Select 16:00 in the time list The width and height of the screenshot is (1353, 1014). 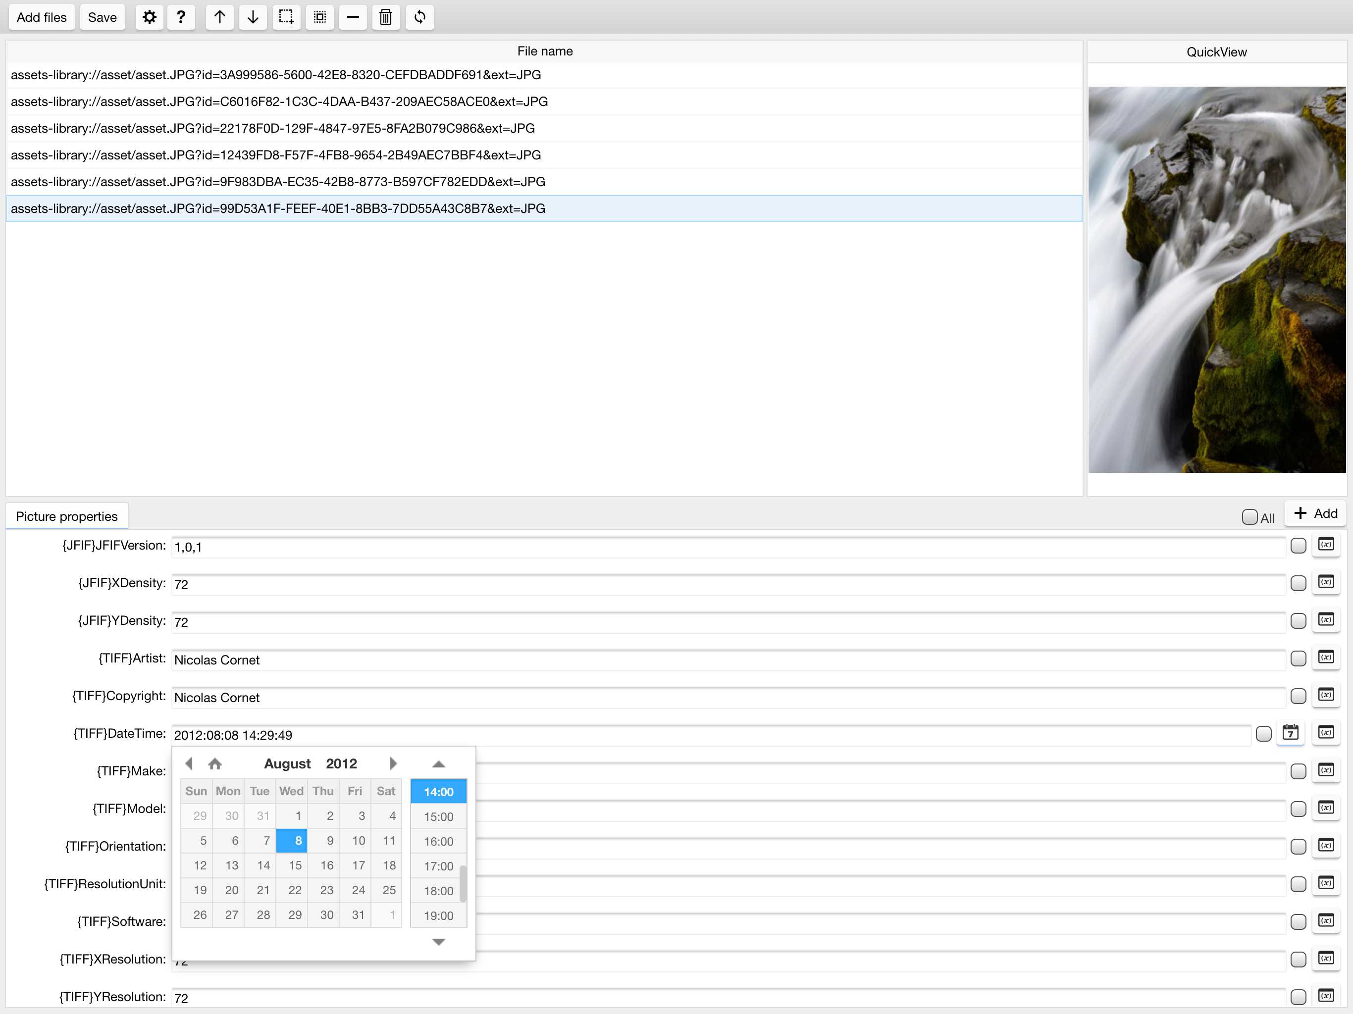pos(439,842)
